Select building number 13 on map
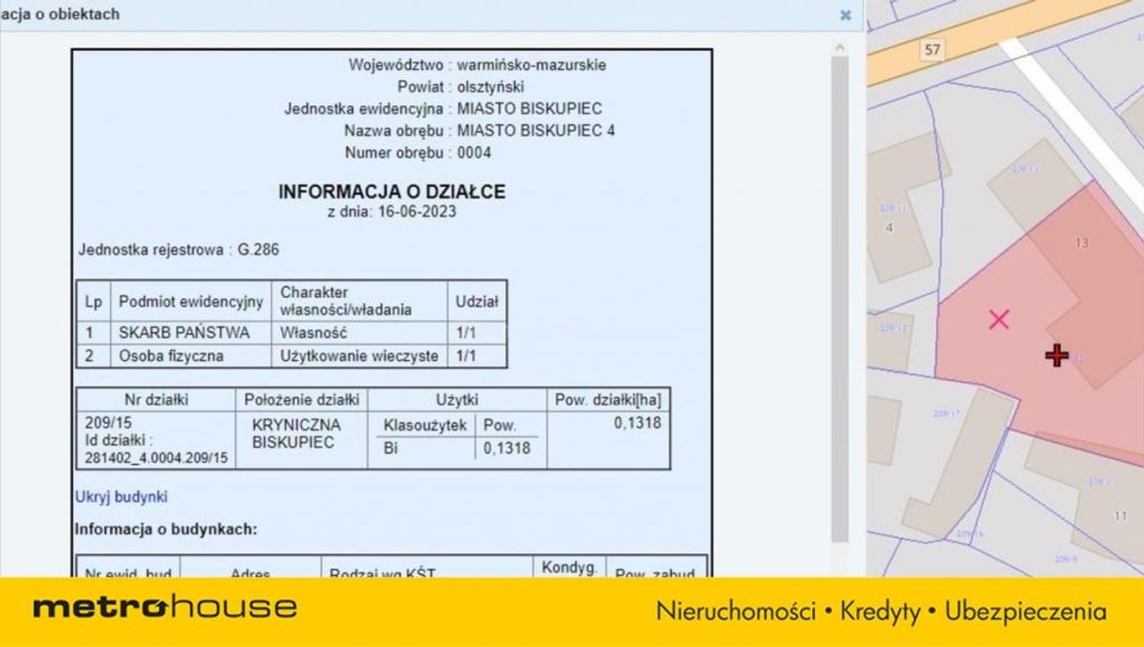1144x647 pixels. (1081, 243)
